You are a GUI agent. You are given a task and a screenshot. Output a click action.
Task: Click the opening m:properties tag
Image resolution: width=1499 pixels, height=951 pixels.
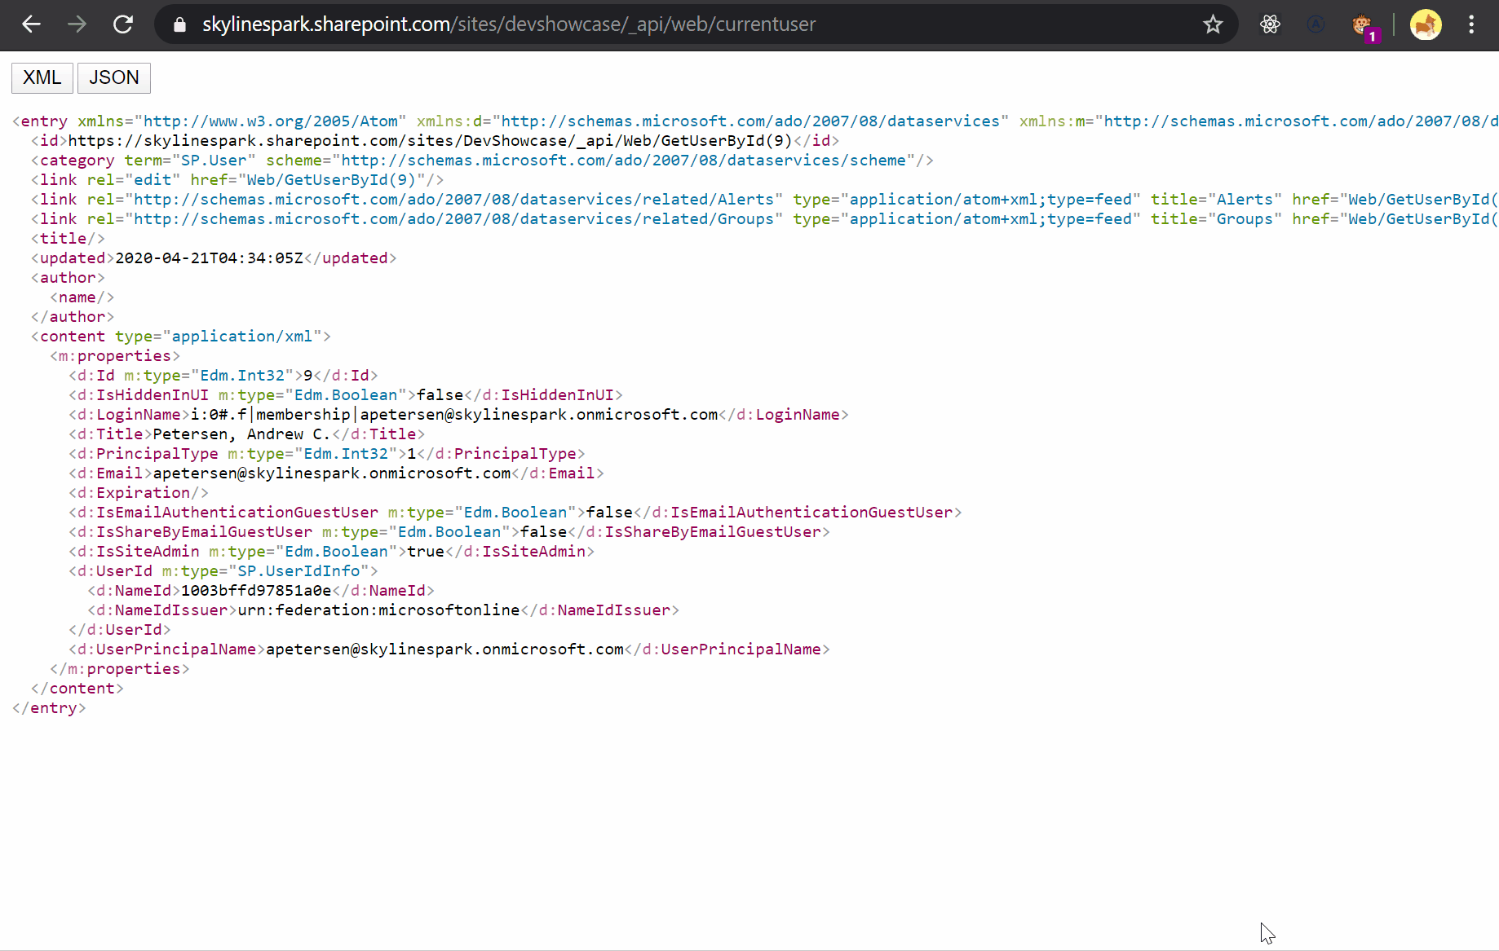tap(115, 356)
